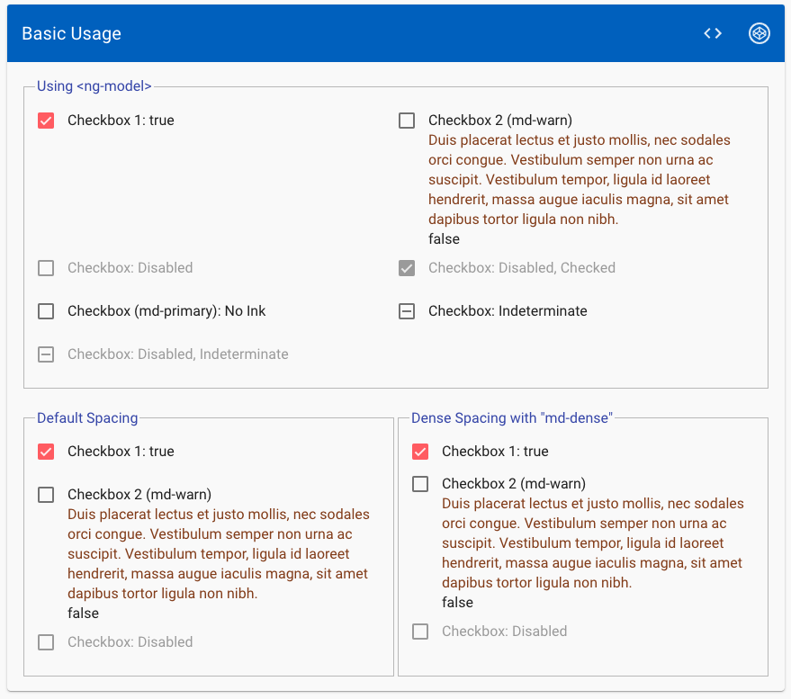Uncheck Checkbox 1 under Default Spacing

46,452
